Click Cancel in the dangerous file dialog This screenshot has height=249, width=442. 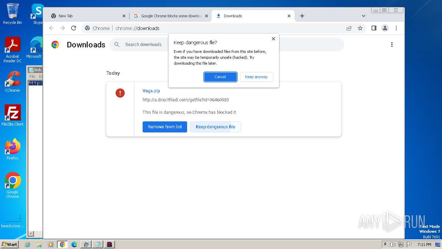click(220, 77)
